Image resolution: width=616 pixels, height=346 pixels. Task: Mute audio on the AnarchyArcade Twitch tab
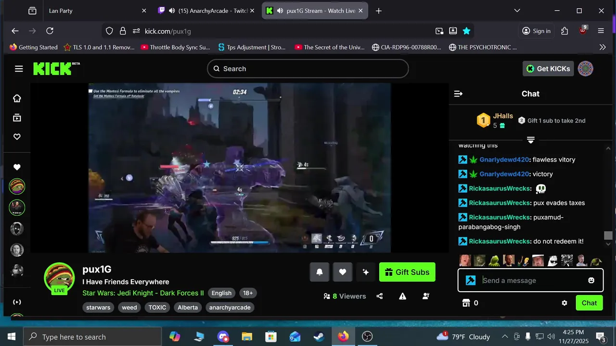click(x=172, y=11)
